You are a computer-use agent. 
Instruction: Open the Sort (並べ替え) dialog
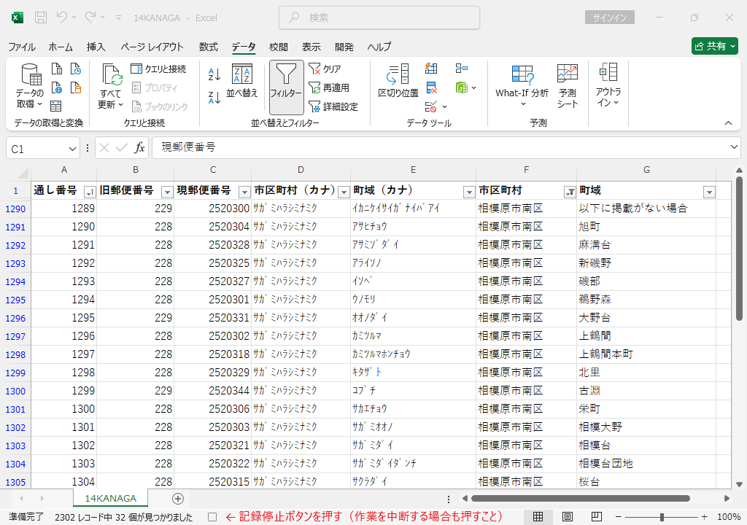click(242, 81)
